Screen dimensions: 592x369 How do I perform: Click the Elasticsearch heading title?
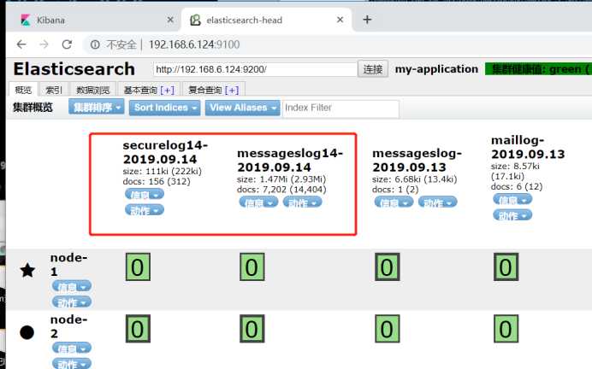[74, 69]
